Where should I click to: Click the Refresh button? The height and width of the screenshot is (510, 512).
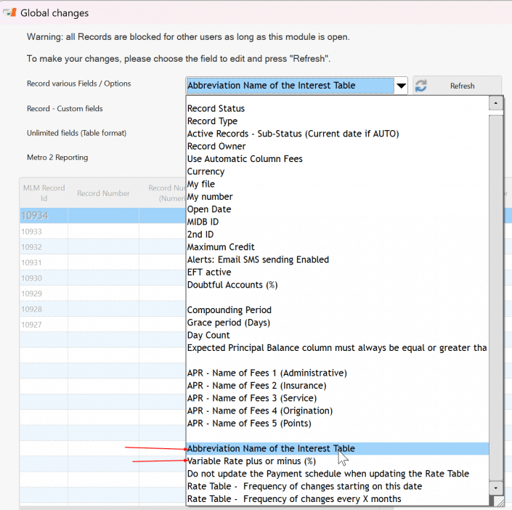coord(457,86)
